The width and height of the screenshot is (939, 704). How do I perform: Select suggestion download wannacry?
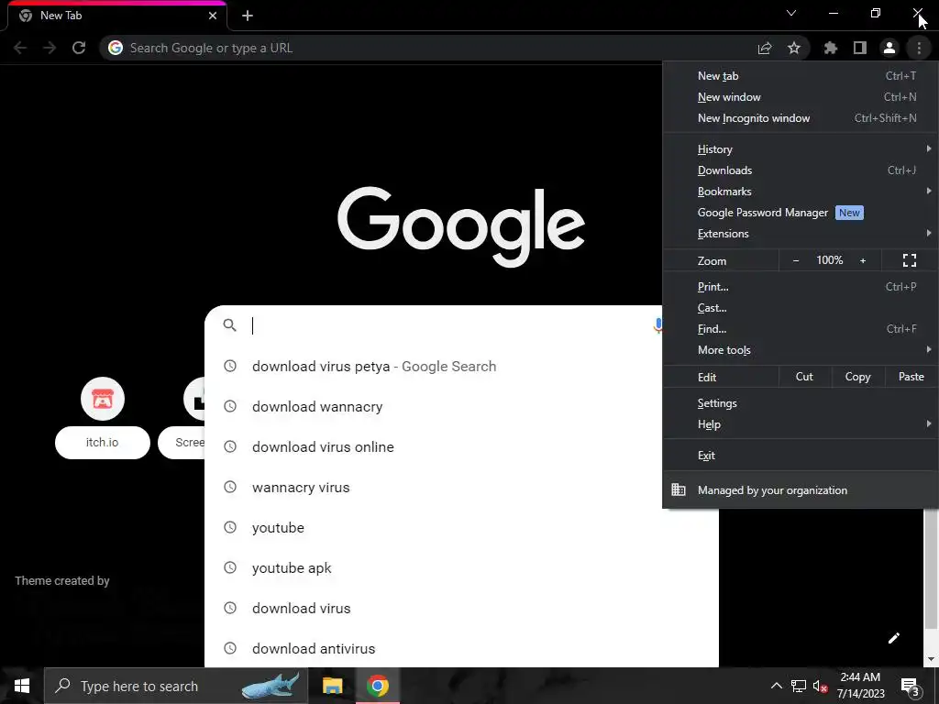434,406
